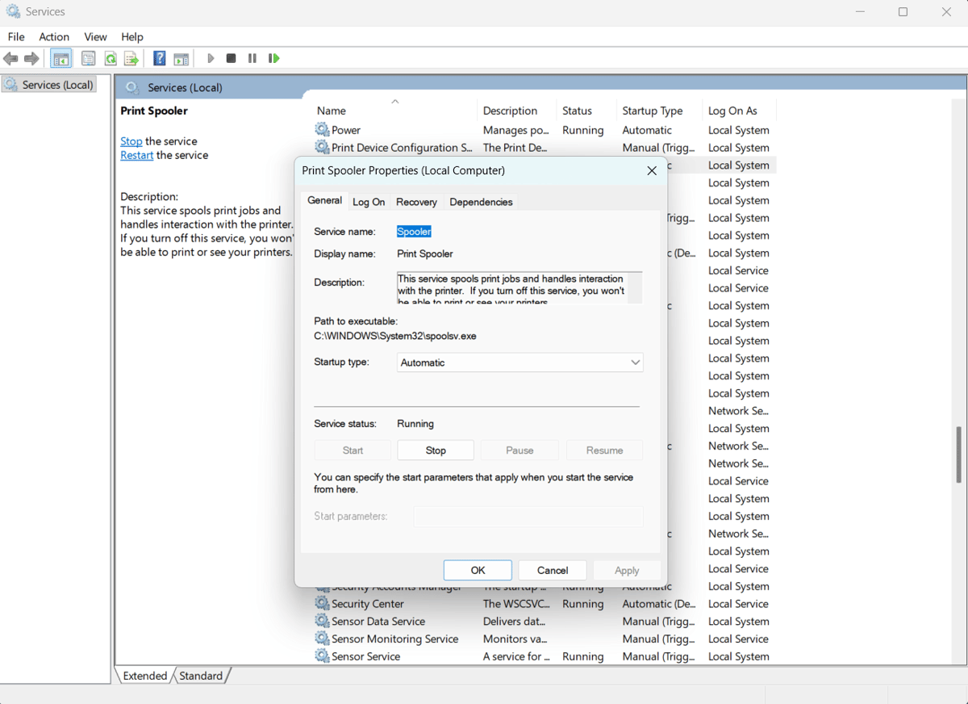Open the Action menu

coord(54,36)
